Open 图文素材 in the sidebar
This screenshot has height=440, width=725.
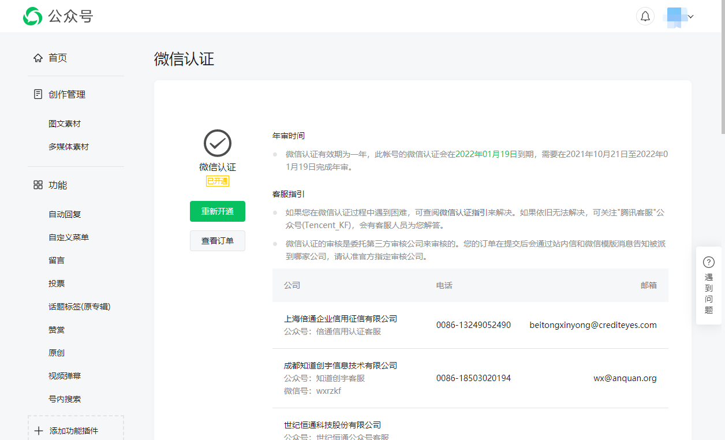65,124
